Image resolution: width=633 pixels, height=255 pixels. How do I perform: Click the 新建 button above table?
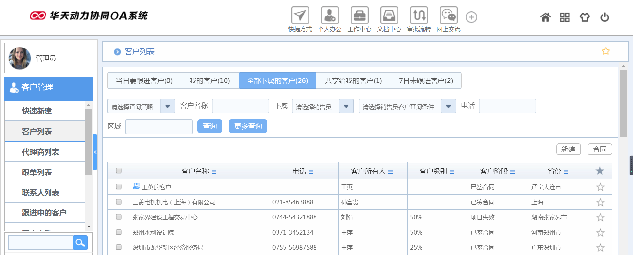click(568, 149)
